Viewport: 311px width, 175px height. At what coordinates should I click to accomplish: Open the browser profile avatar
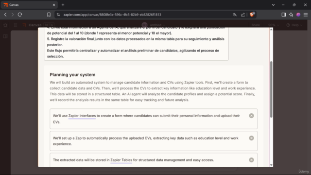(298, 15)
